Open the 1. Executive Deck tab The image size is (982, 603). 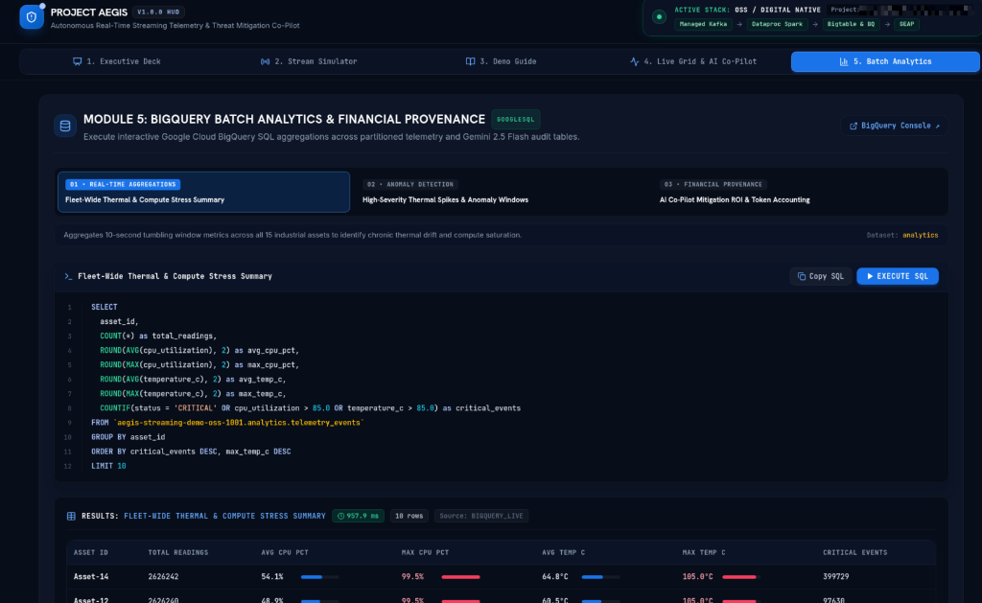pos(117,61)
